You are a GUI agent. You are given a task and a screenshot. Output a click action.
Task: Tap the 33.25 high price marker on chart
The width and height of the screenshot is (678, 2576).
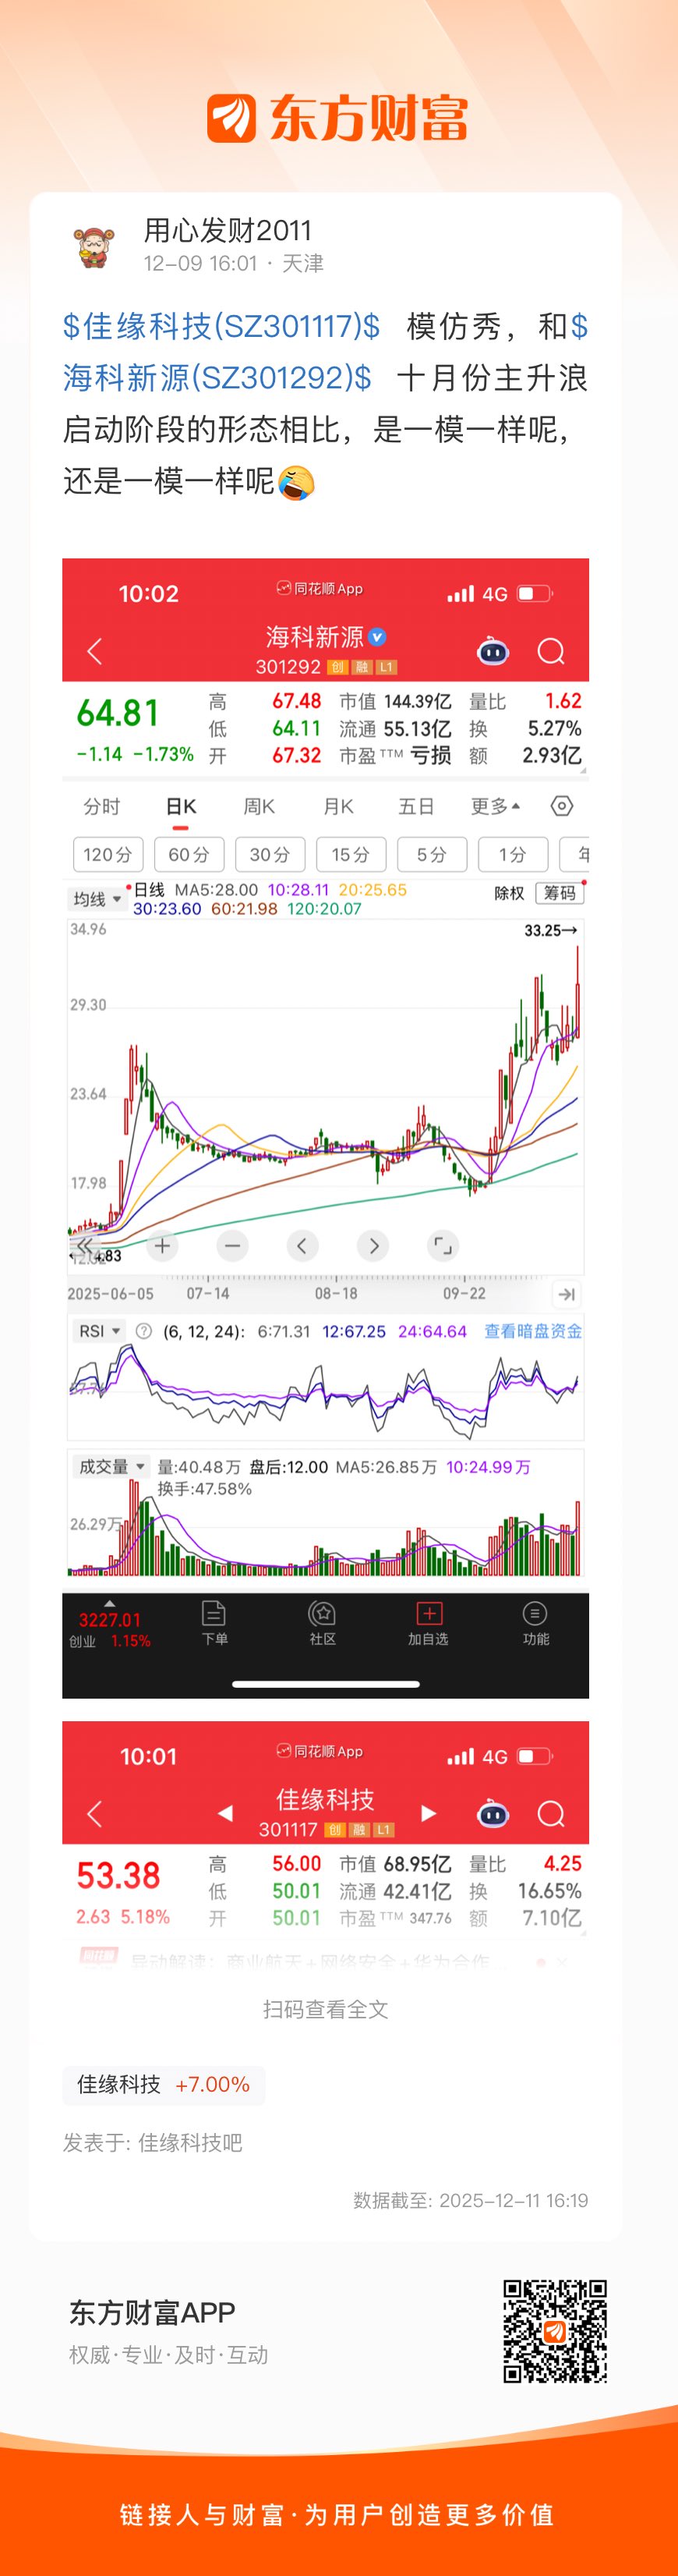pyautogui.click(x=550, y=930)
